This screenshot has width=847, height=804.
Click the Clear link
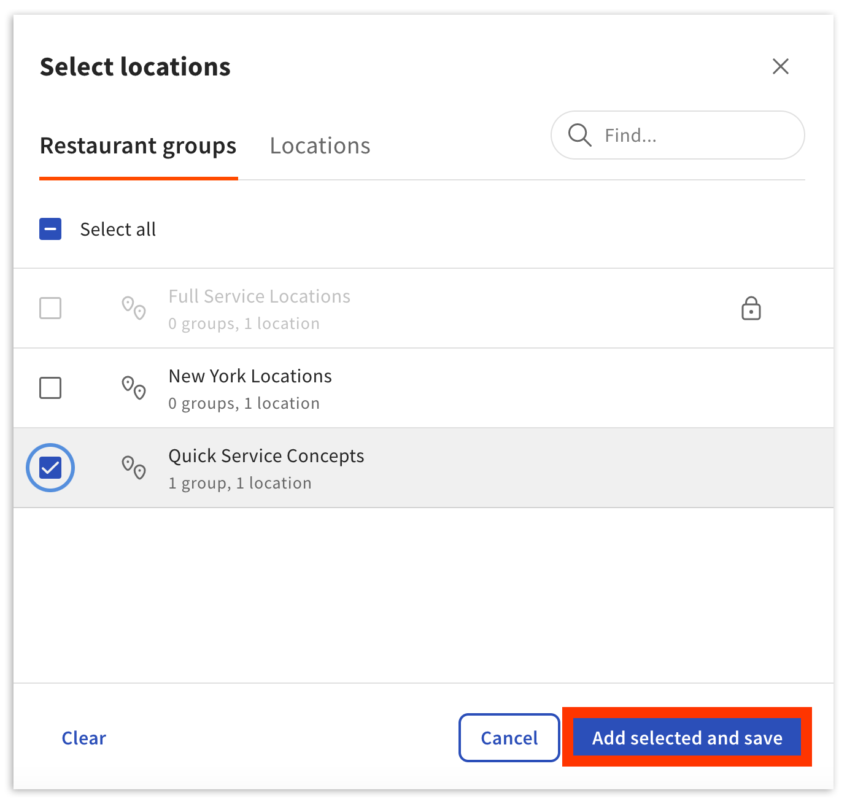coord(83,738)
